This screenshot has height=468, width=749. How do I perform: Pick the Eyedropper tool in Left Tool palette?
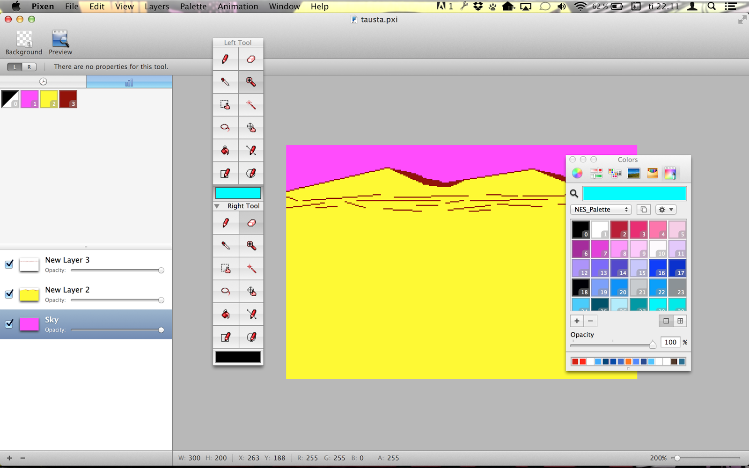(226, 82)
